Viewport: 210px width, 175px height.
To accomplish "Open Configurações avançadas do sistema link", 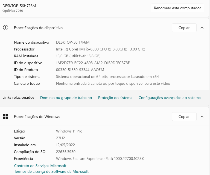I will pos(170,98).
